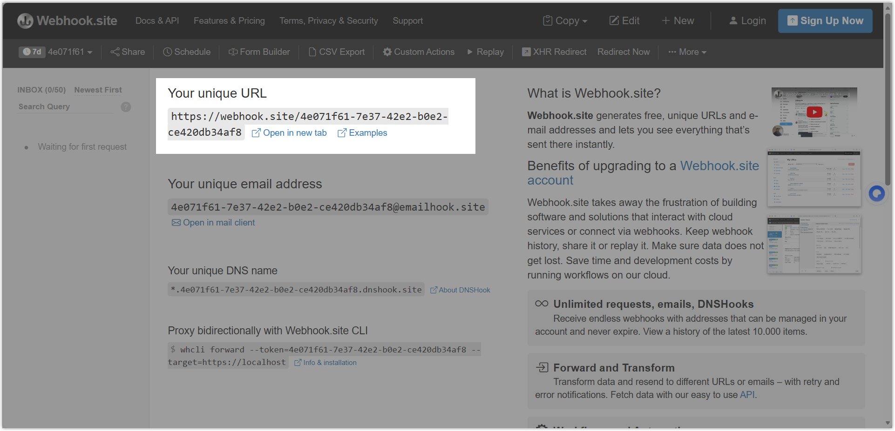Click the search query help icon
895x431 pixels.
pyautogui.click(x=126, y=107)
